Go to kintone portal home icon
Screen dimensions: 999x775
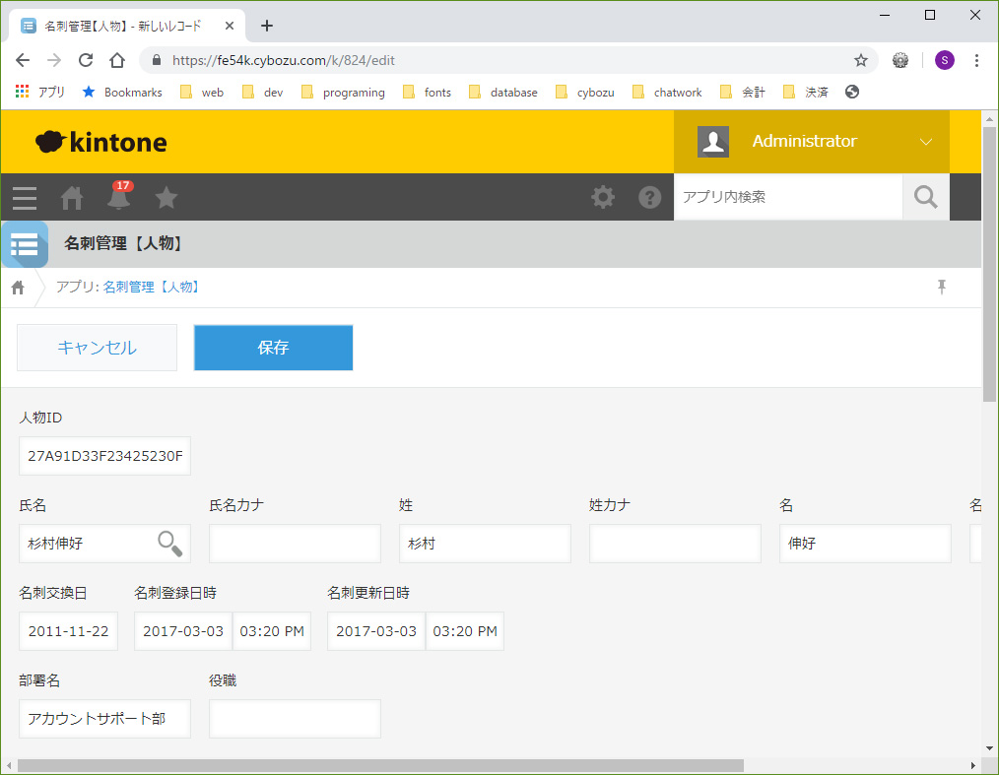71,197
